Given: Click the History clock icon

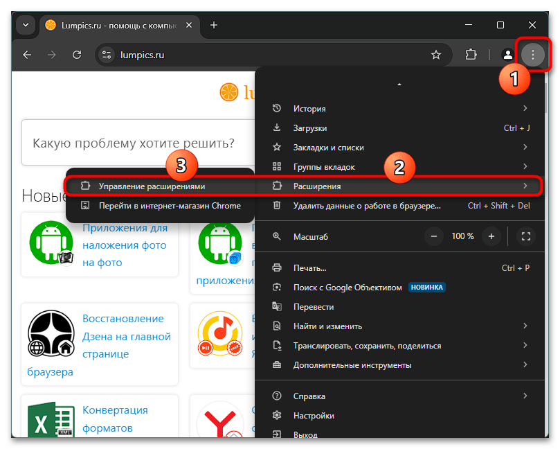Looking at the screenshot, I should 277,108.
